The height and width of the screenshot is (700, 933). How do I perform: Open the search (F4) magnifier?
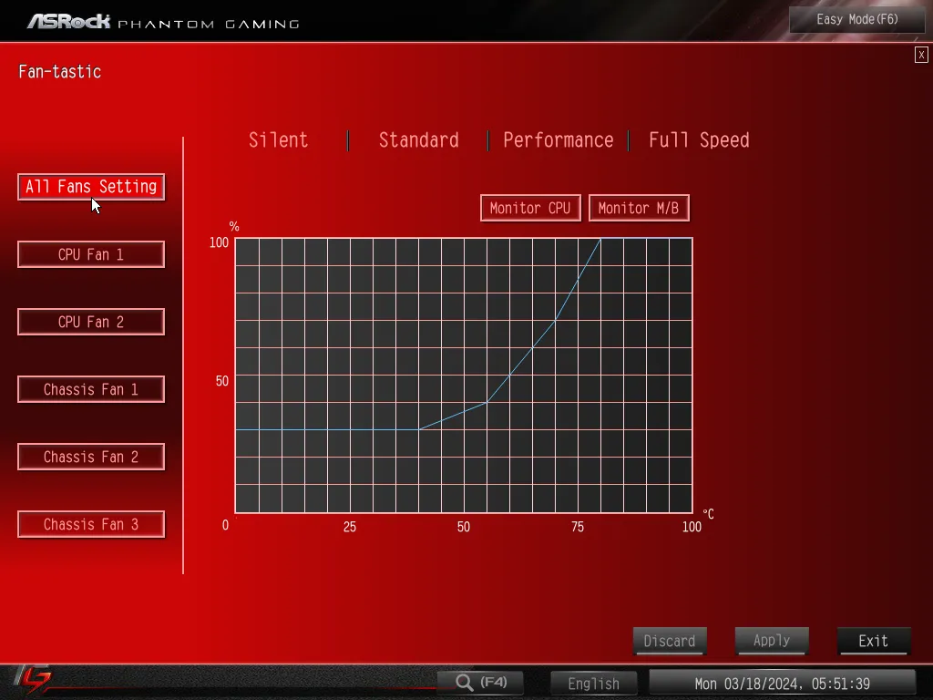481,682
